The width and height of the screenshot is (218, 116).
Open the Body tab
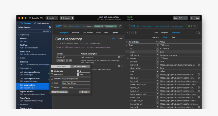tap(98, 33)
